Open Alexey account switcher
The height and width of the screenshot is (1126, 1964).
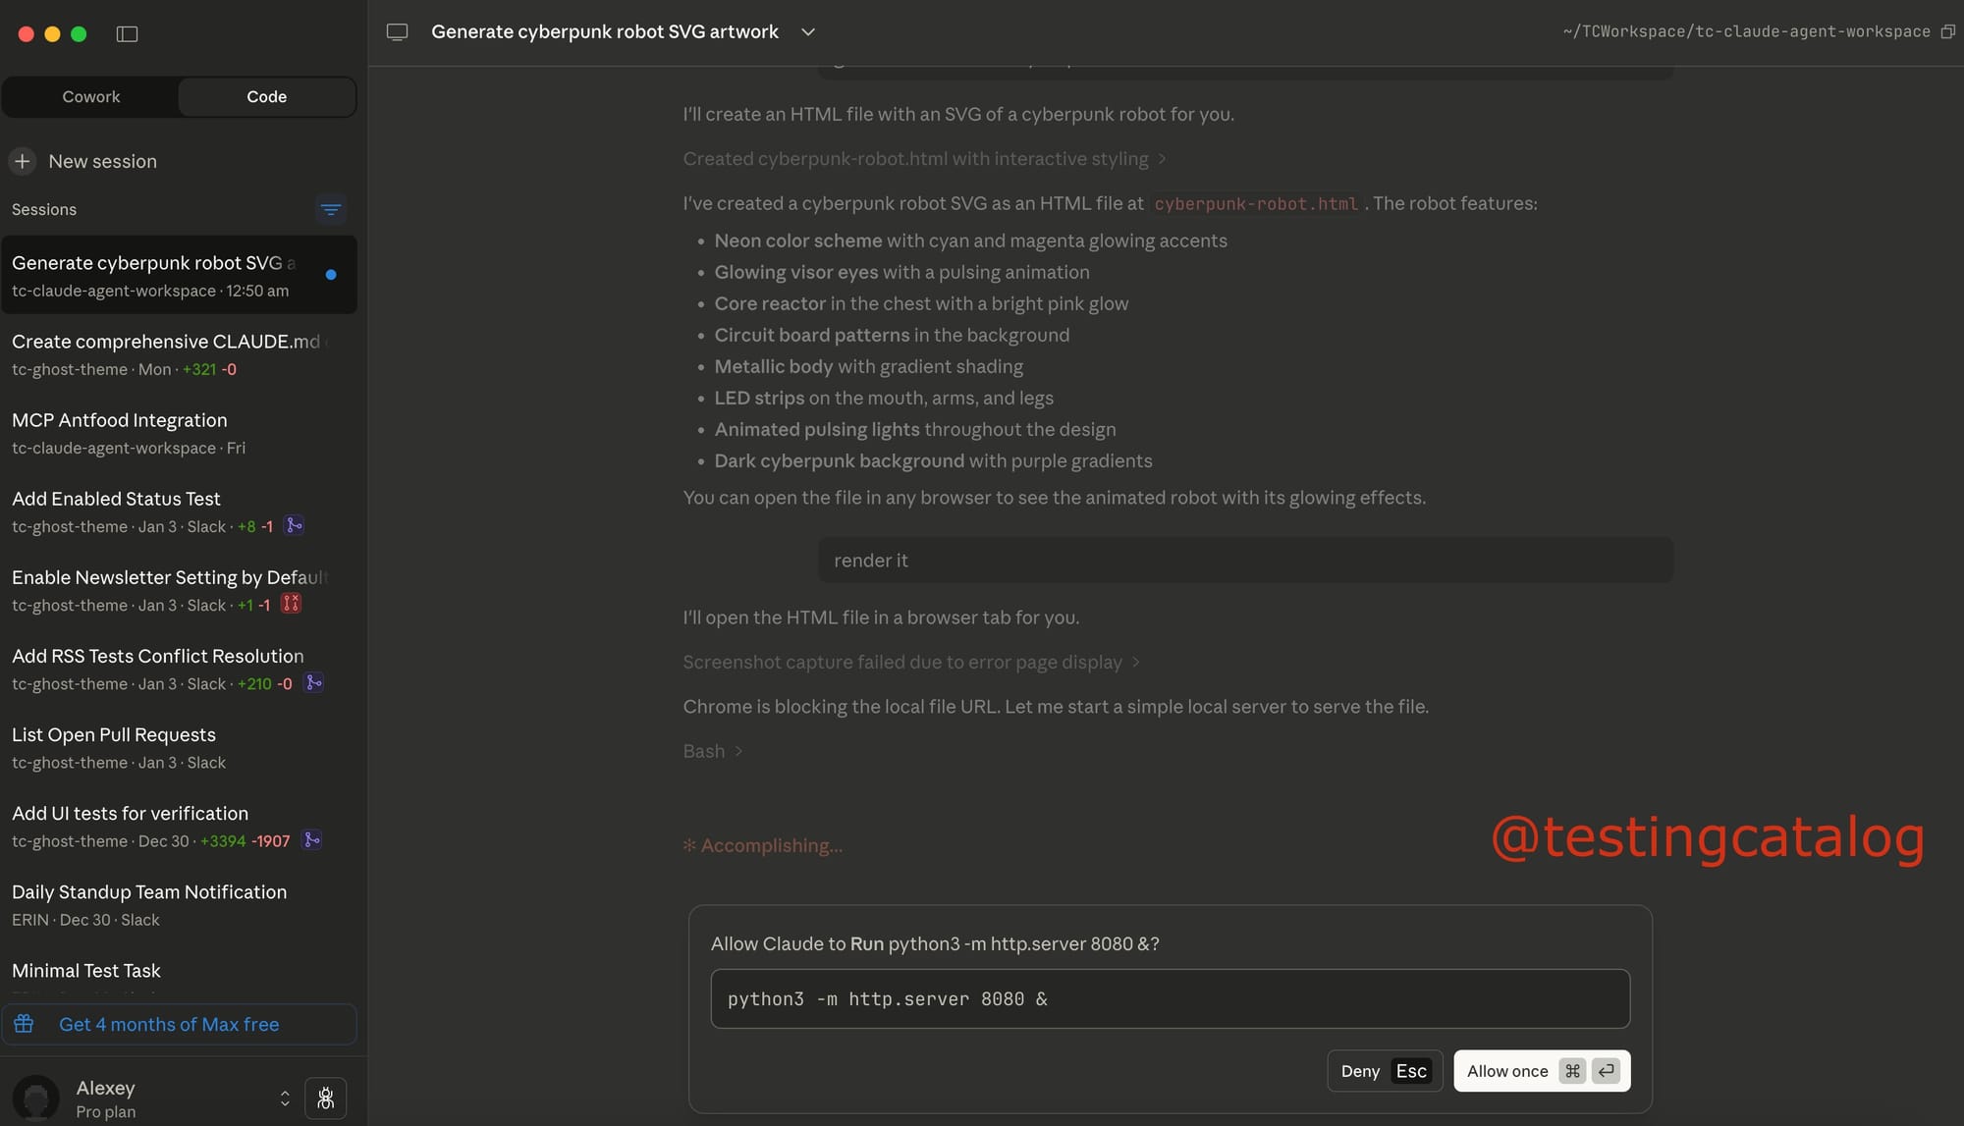click(x=284, y=1098)
